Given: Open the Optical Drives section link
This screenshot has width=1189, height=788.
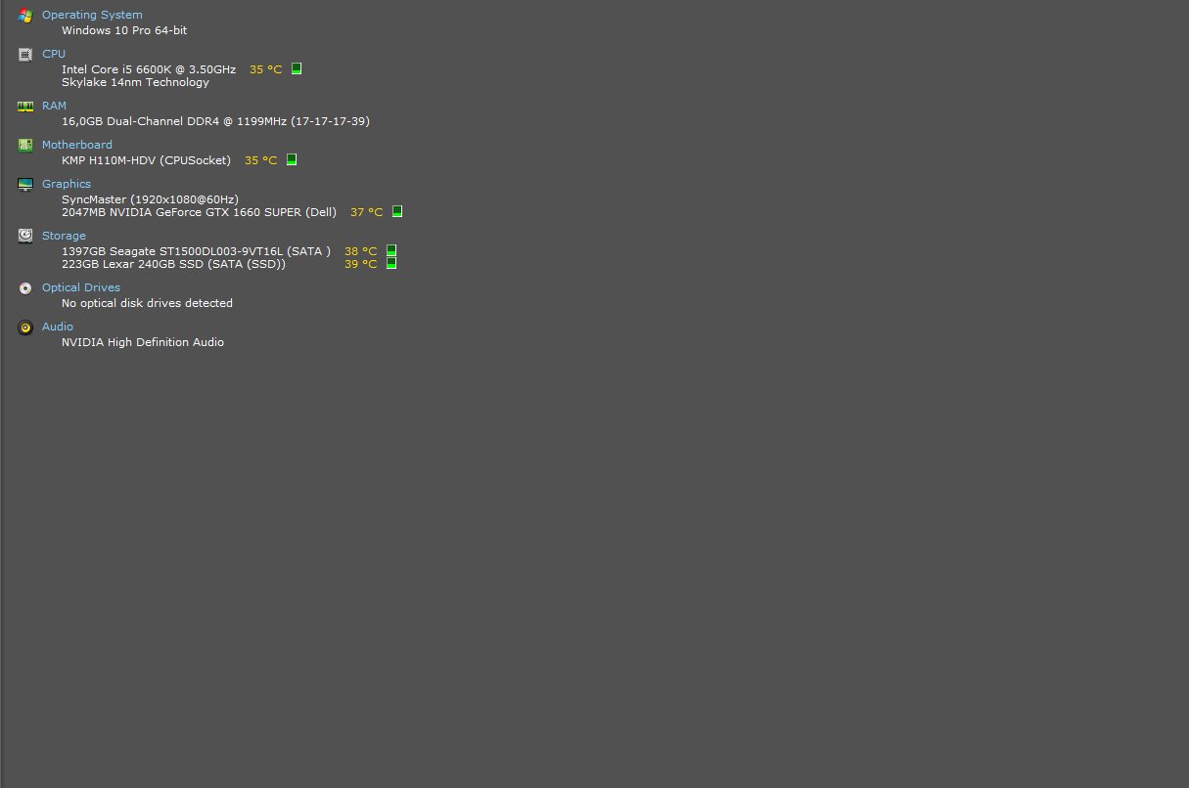Looking at the screenshot, I should point(81,287).
